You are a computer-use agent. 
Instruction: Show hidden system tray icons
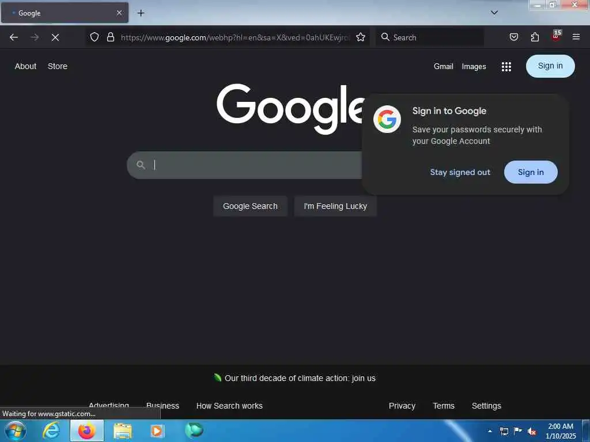tap(490, 431)
